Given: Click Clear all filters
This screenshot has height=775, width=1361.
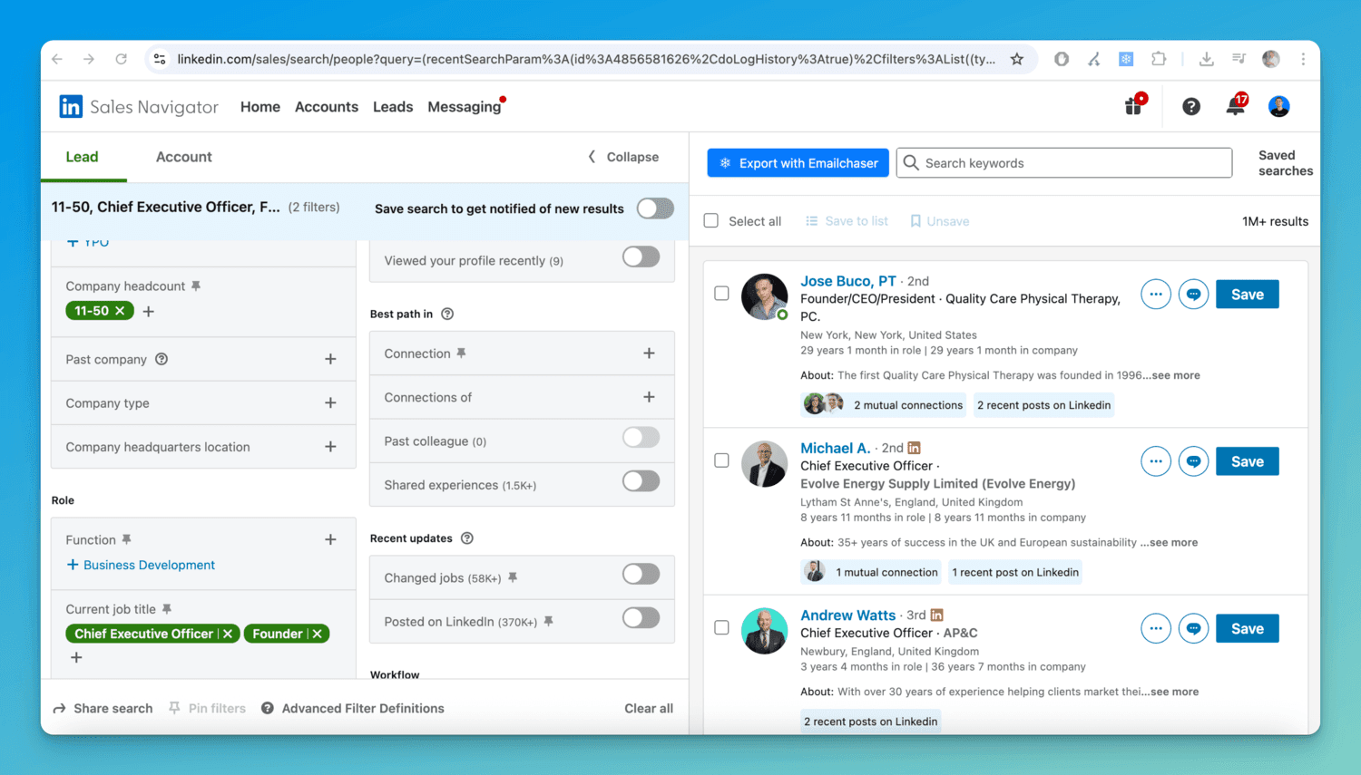Looking at the screenshot, I should (x=649, y=709).
